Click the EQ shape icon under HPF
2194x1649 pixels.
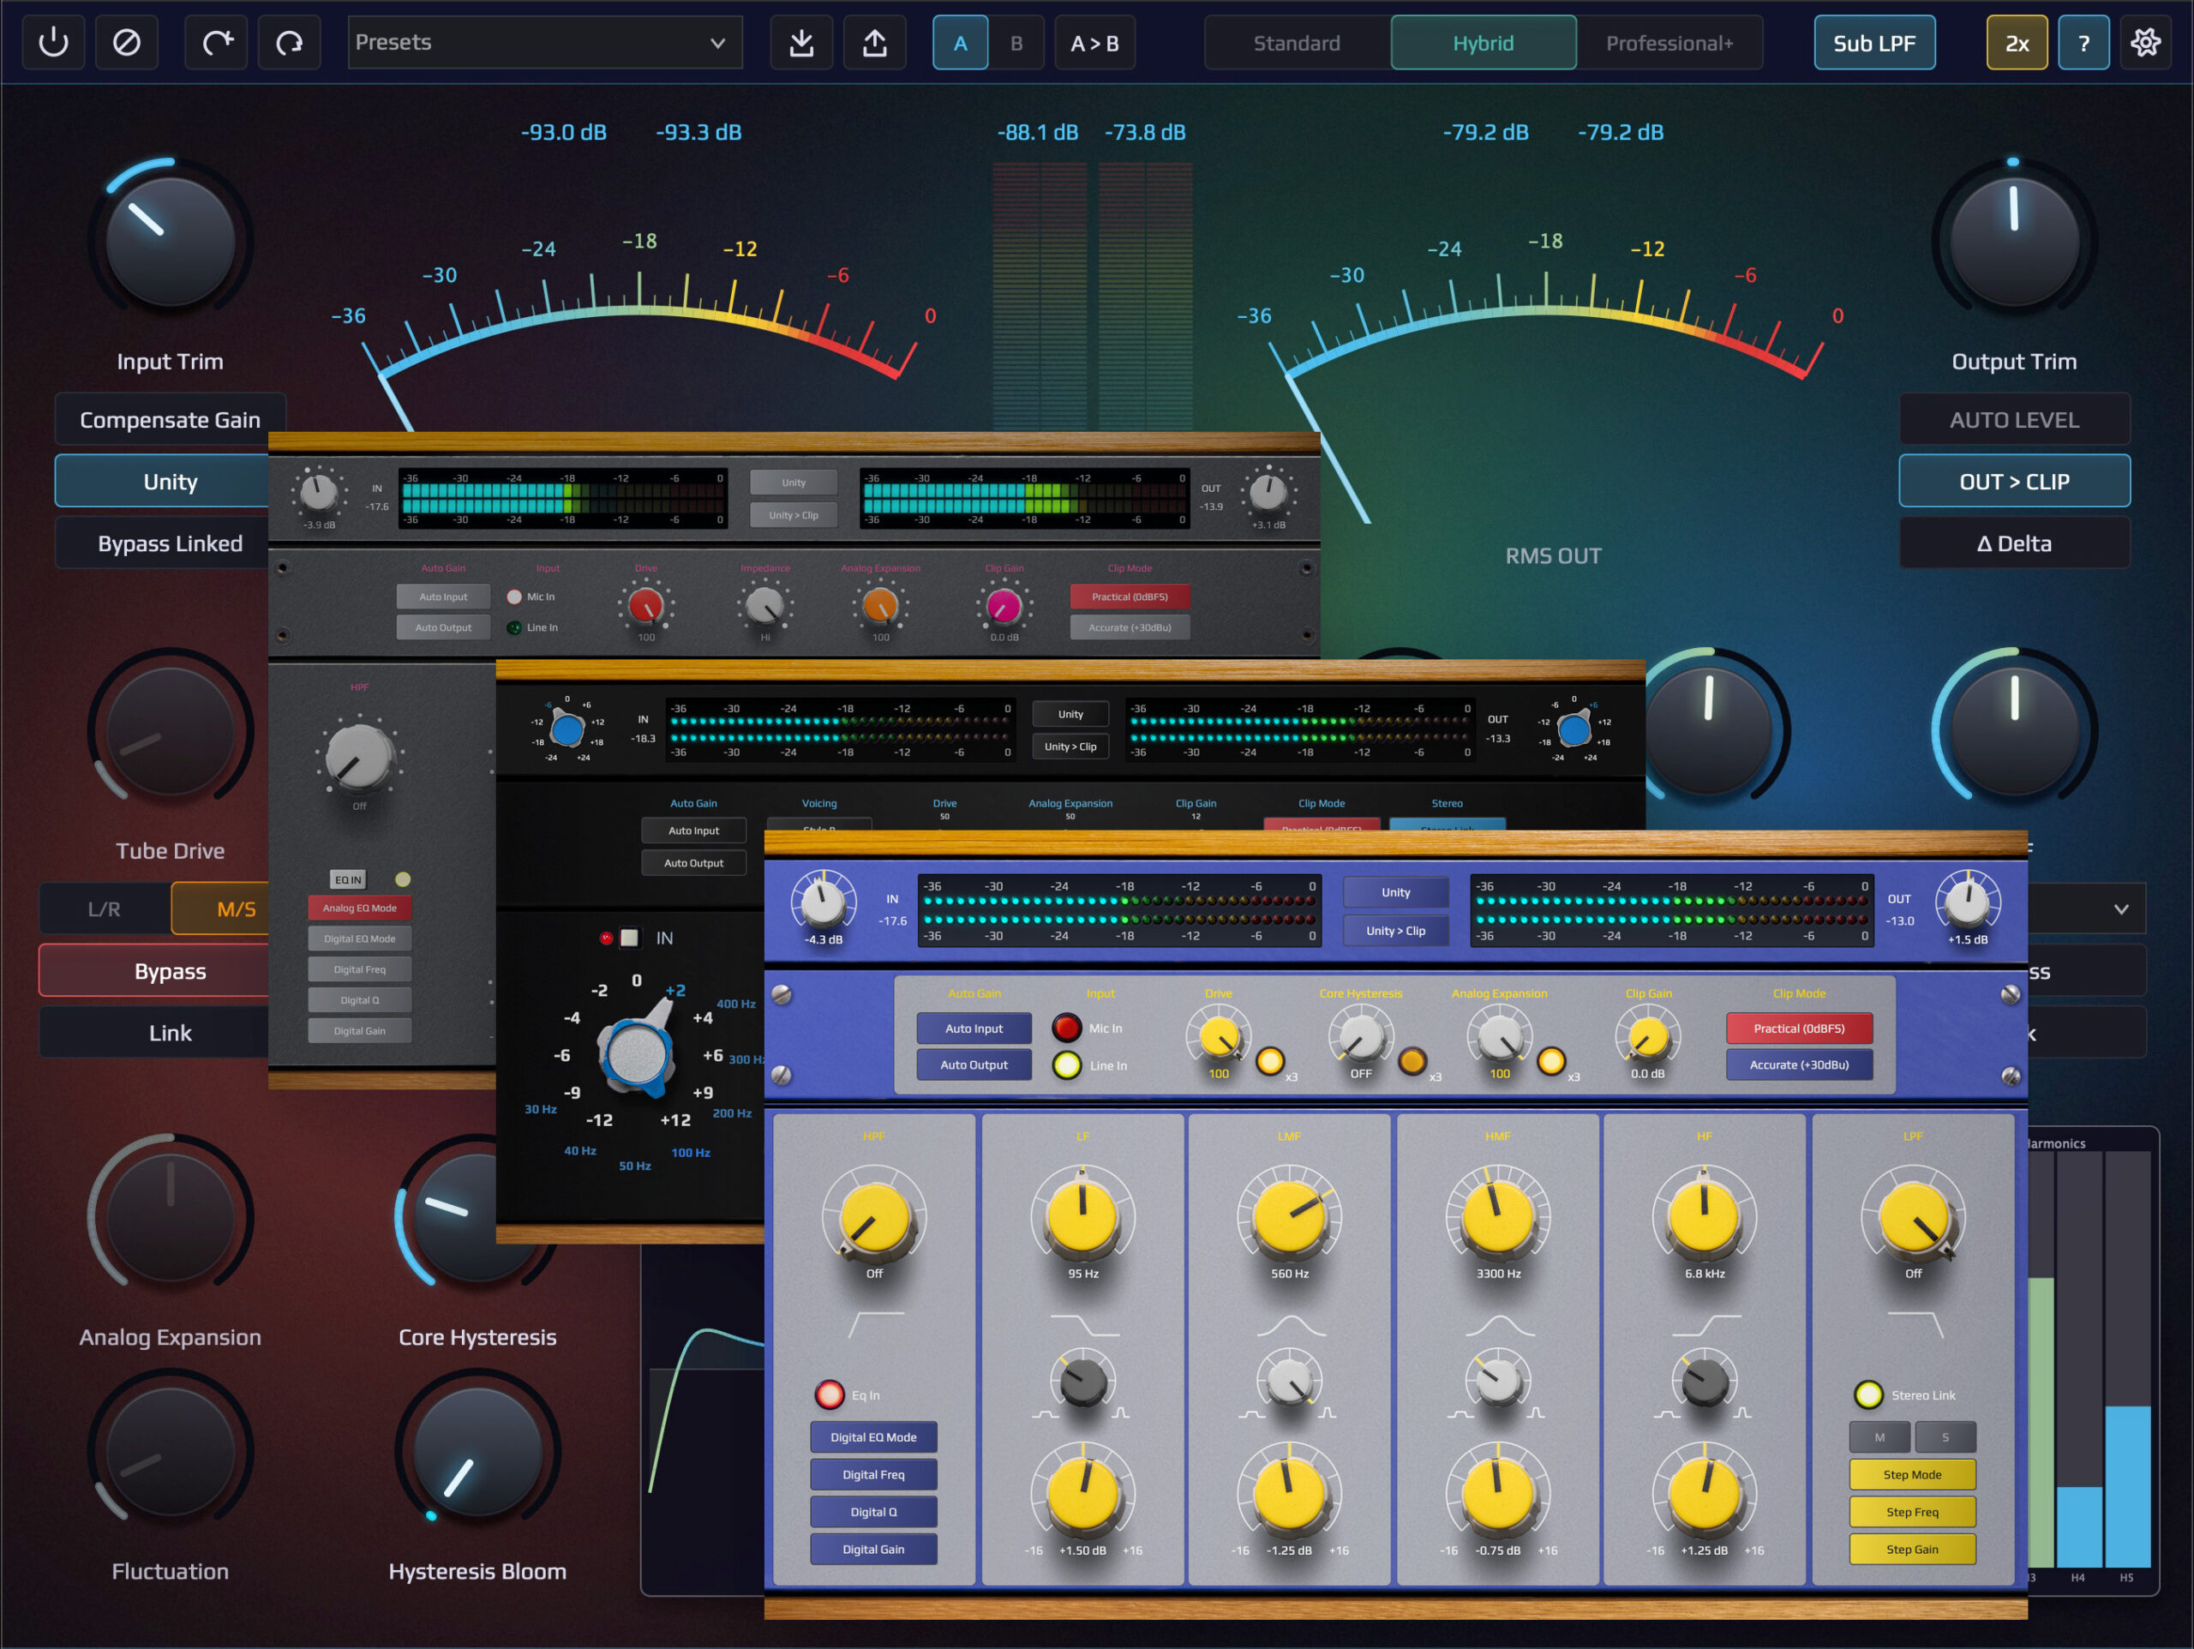tap(876, 1324)
